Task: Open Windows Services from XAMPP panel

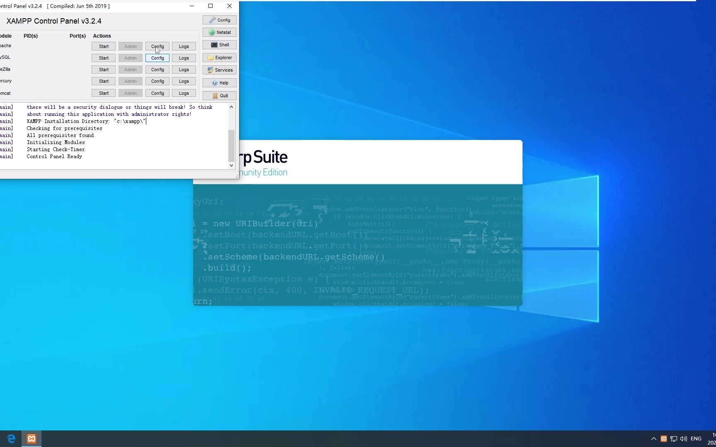Action: point(219,70)
